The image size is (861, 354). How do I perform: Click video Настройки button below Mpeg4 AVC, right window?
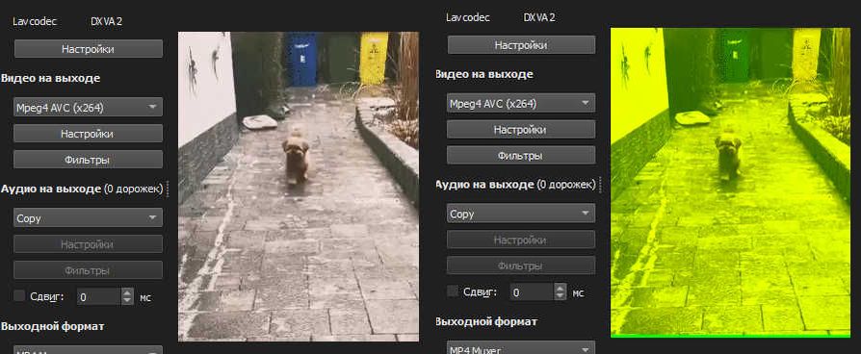tap(521, 130)
